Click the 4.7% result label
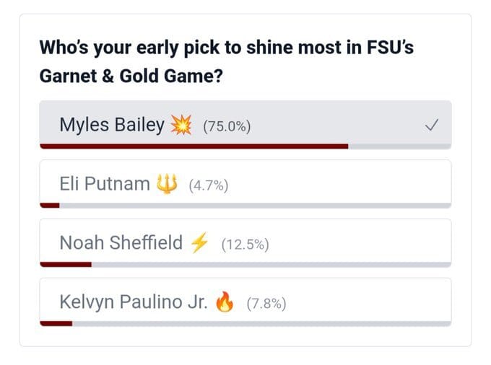 [208, 185]
